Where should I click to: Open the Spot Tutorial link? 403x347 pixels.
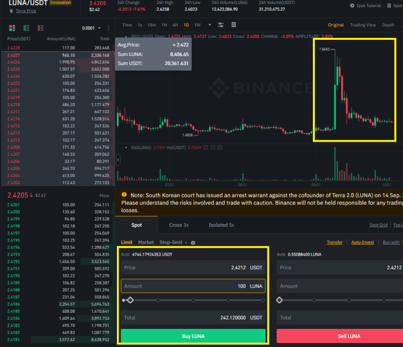tap(368, 6)
